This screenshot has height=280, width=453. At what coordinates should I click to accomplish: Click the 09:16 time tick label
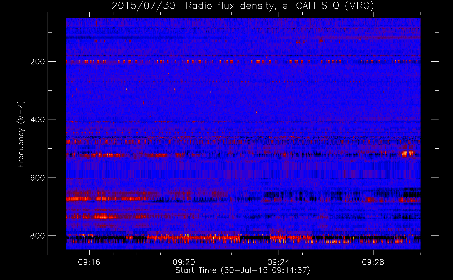point(89,262)
